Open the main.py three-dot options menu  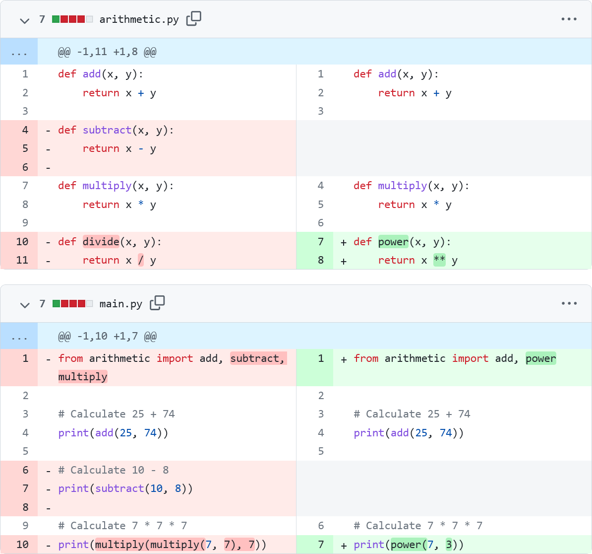click(569, 303)
